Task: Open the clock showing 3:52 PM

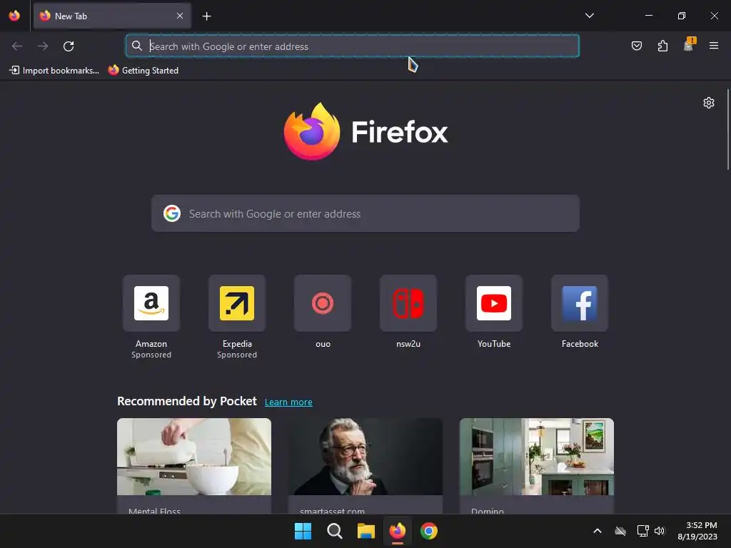Action: (697, 531)
